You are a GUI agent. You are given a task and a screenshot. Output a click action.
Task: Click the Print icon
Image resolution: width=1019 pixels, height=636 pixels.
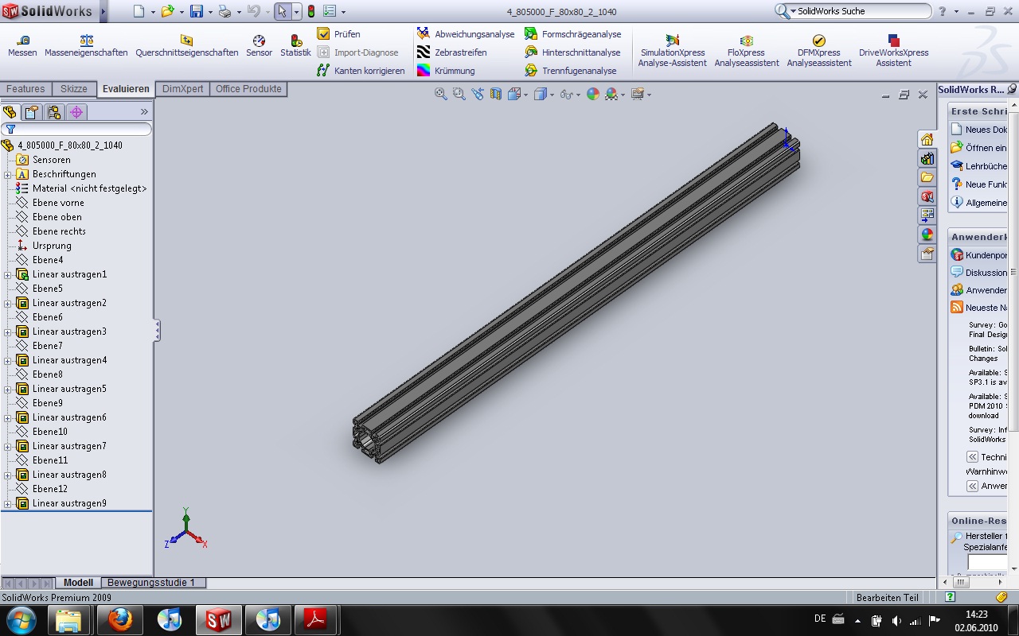pyautogui.click(x=224, y=11)
